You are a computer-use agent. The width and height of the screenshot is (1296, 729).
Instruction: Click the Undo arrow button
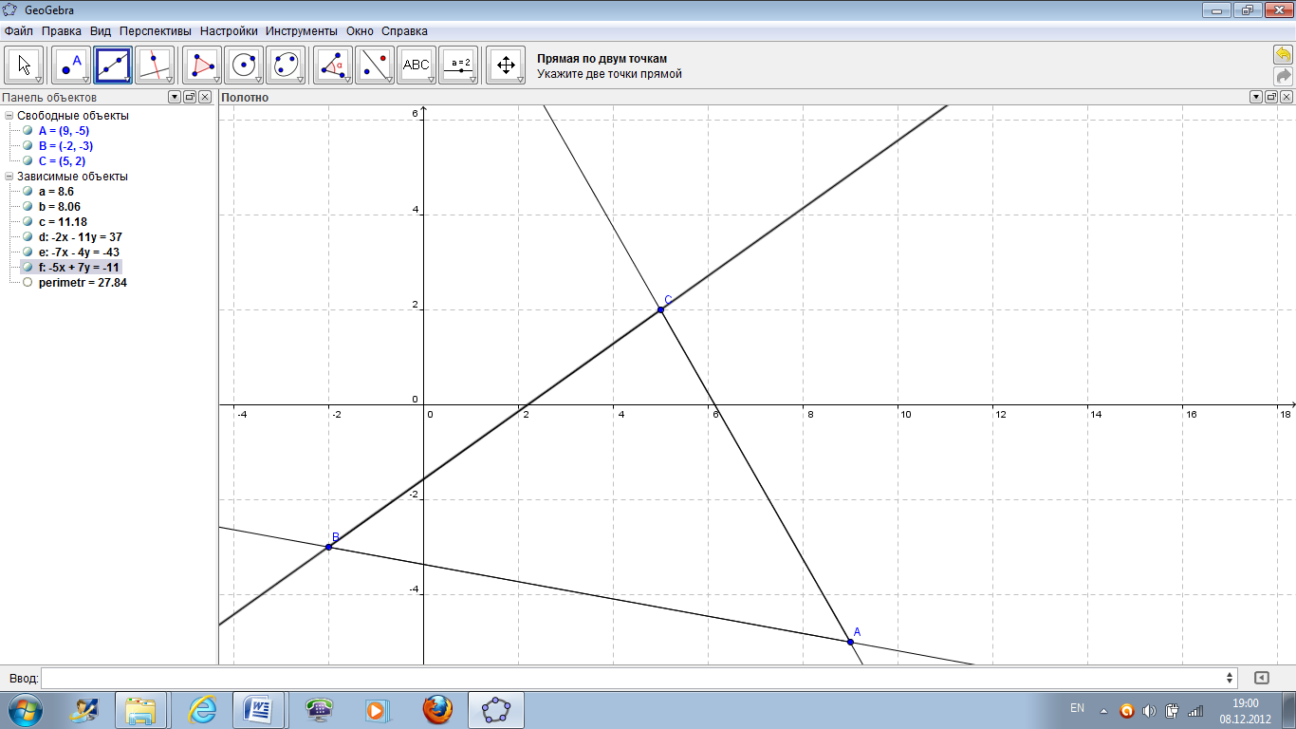[x=1283, y=54]
